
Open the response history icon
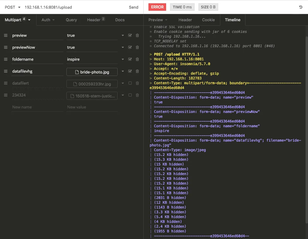click(x=301, y=7)
